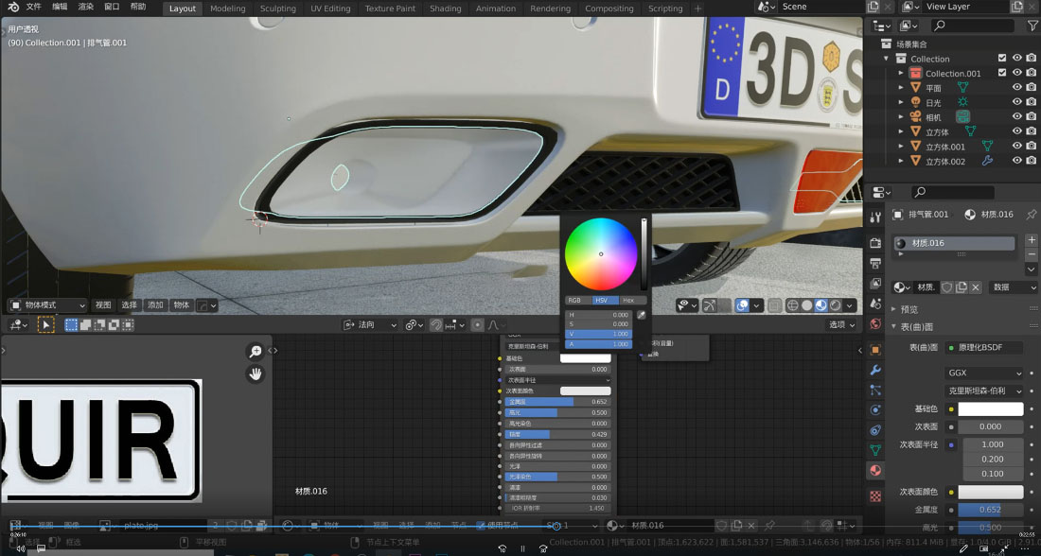Add a material slot with plus button
The height and width of the screenshot is (556, 1041).
tap(1031, 239)
